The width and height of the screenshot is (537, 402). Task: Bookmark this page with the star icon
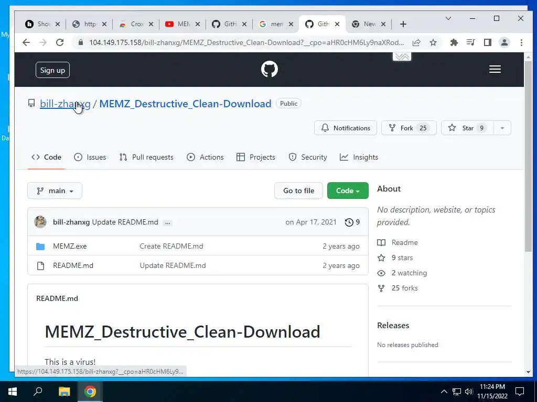433,42
